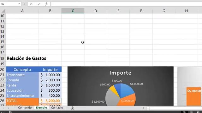Click the $1,000.00 pie chart label
202x113 pixels.
click(136, 84)
